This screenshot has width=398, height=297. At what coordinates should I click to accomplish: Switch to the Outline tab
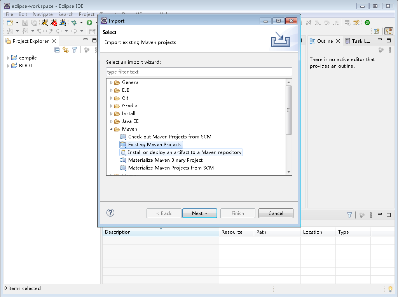(x=325, y=41)
